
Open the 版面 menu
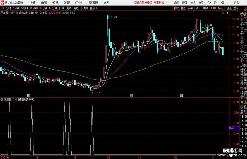point(185,3)
